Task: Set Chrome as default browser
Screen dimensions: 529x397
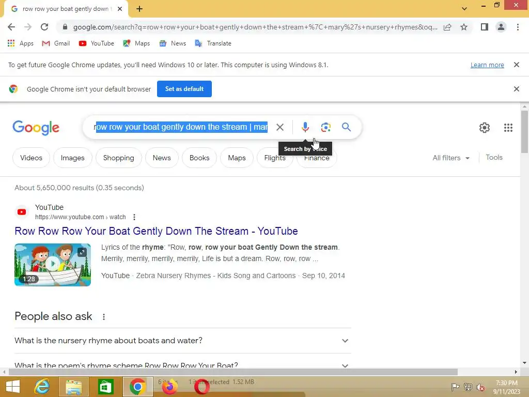Action: 184,89
